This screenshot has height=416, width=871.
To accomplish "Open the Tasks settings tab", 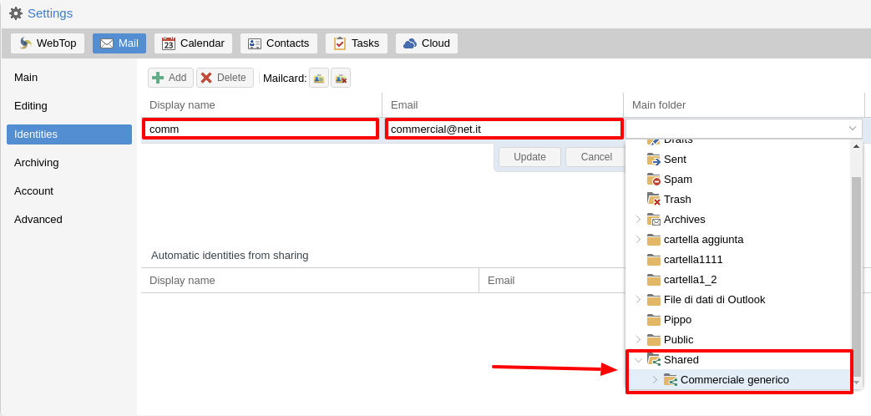I will tap(357, 43).
